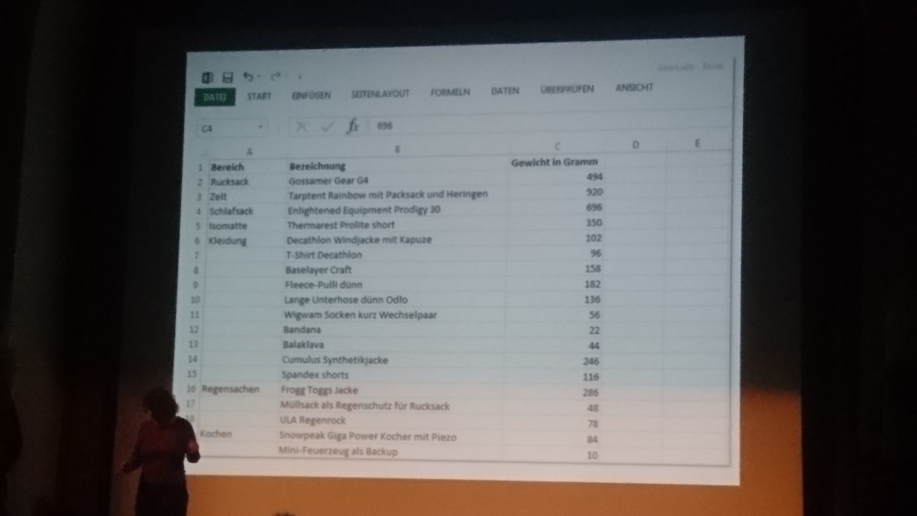917x516 pixels.
Task: Cancel the formula entry with the X icon
Action: [302, 126]
